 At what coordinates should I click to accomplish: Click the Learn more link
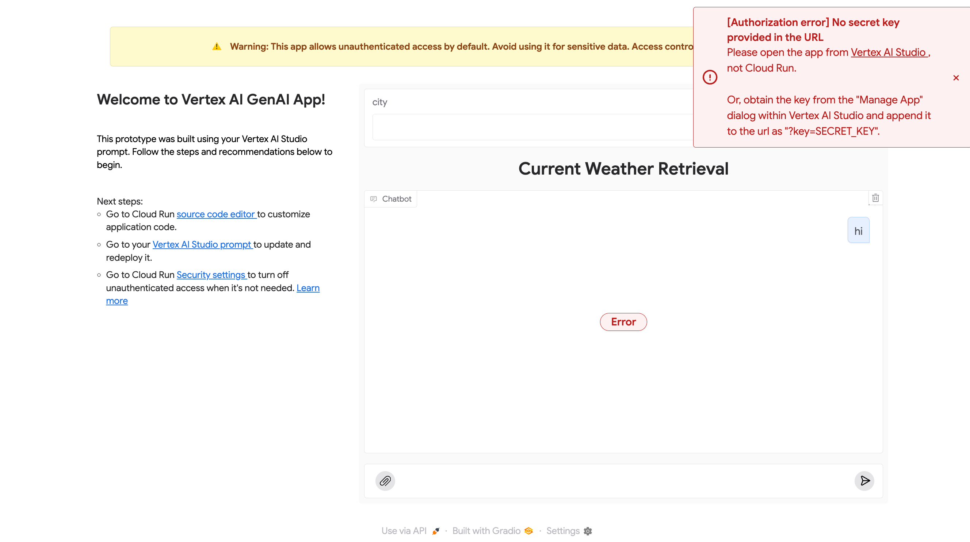(x=308, y=288)
